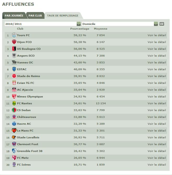Open Voir le détail for Tours FC

coord(157,35)
